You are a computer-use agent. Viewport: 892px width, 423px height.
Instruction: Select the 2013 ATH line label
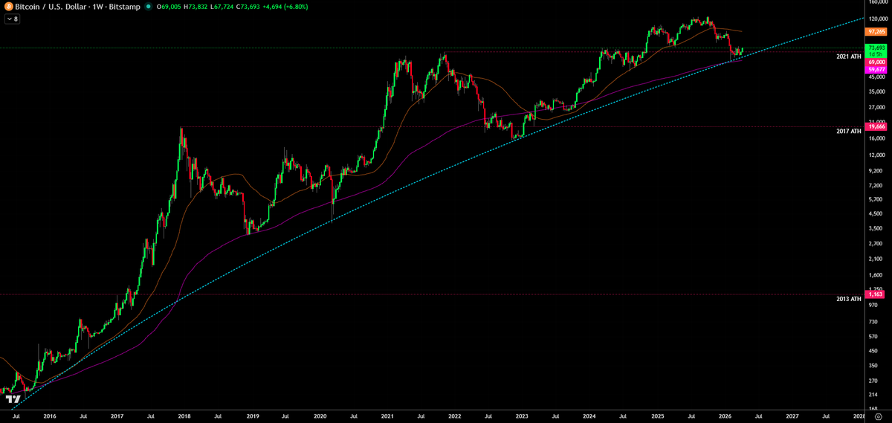click(848, 299)
